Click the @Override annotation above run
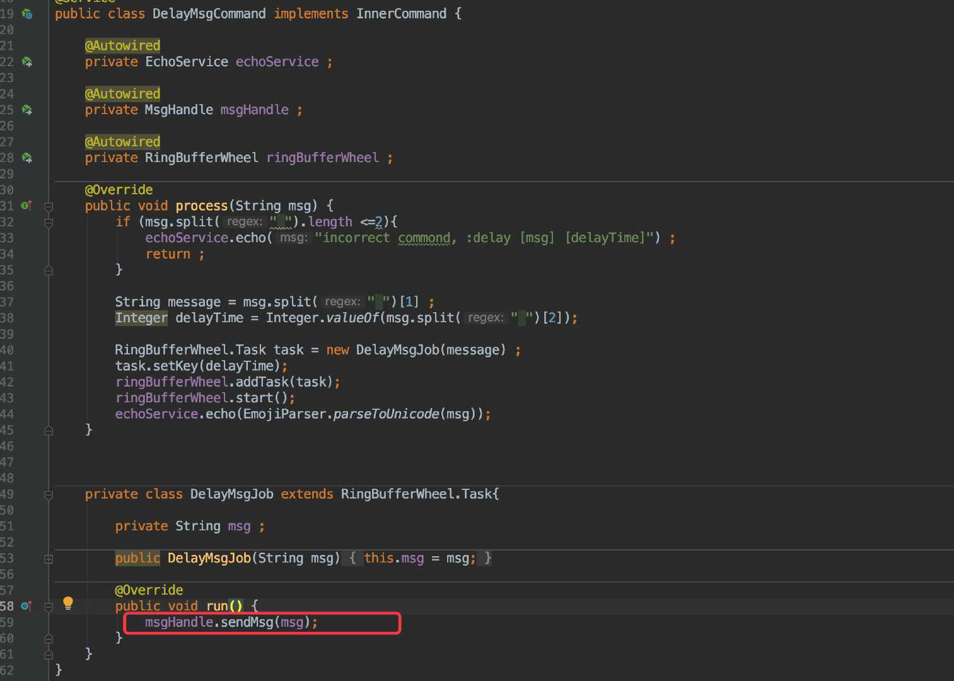The height and width of the screenshot is (681, 954). click(x=149, y=590)
